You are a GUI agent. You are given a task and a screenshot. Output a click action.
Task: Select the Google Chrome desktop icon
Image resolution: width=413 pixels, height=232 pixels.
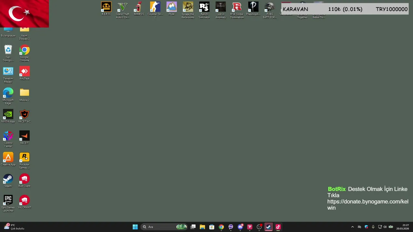tap(24, 54)
